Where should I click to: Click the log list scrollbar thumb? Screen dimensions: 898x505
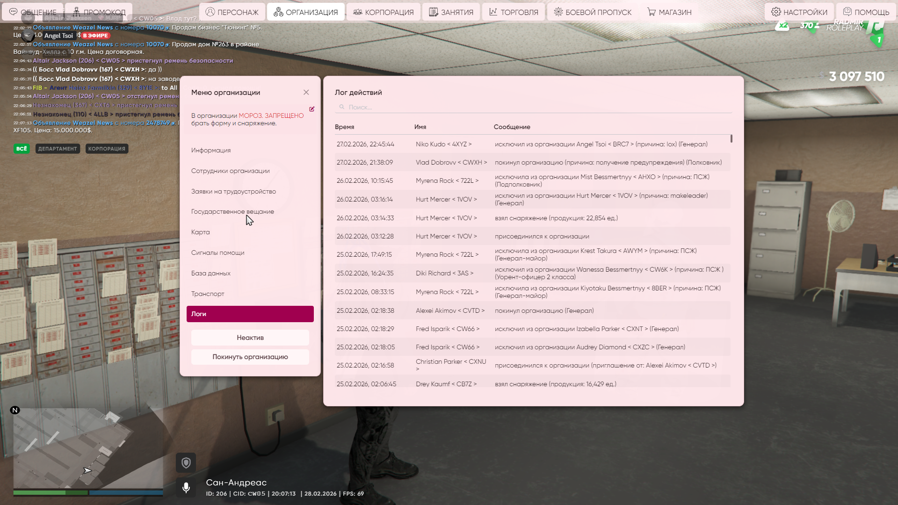(731, 139)
